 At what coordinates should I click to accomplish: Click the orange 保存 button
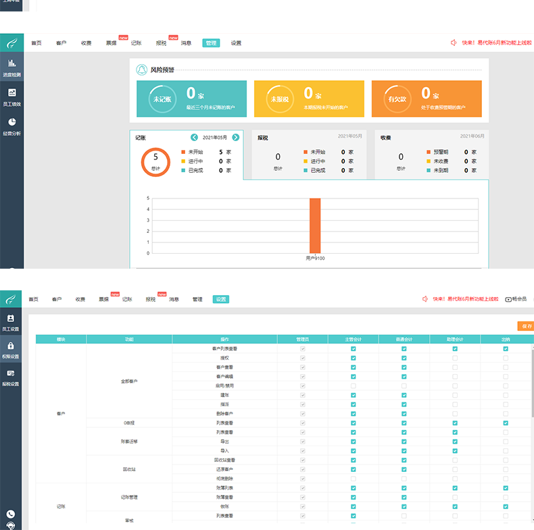[x=525, y=326]
